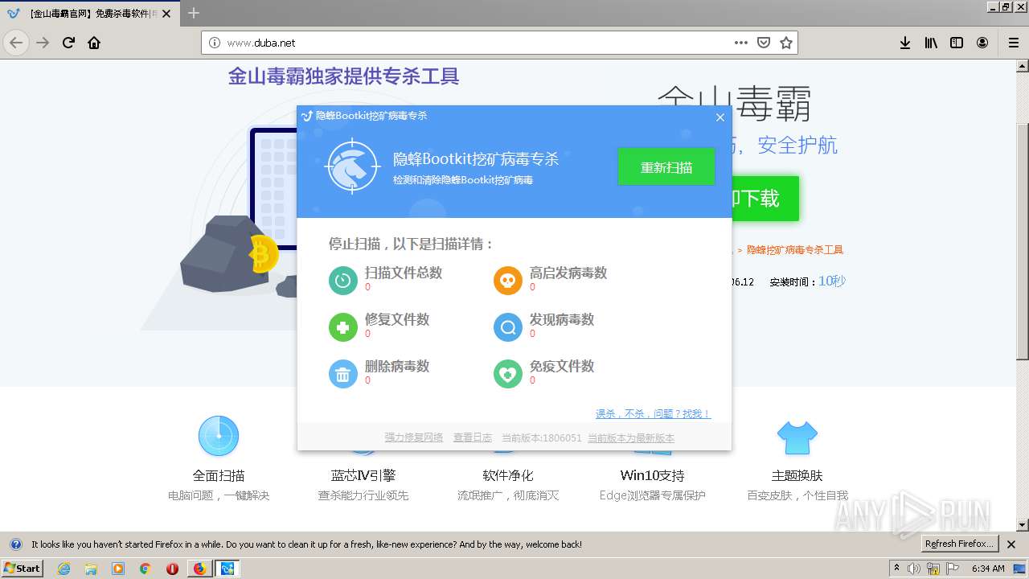Click the Firefox taskbar button

[x=199, y=569]
